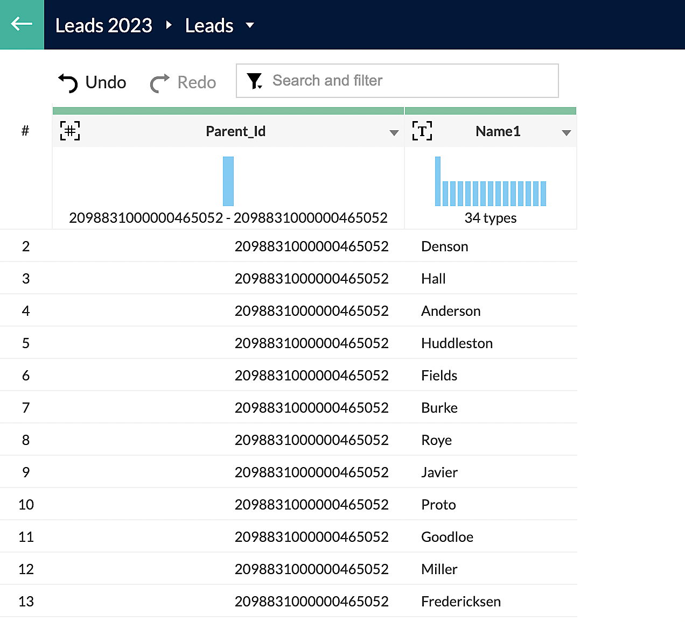Select Parent_Id value in Denson row
685x622 pixels.
coord(311,246)
